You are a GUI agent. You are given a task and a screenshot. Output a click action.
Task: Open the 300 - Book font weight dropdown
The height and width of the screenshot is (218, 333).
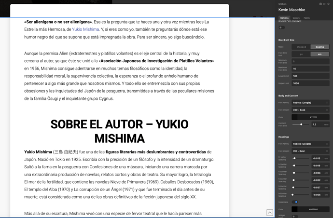click(x=311, y=110)
